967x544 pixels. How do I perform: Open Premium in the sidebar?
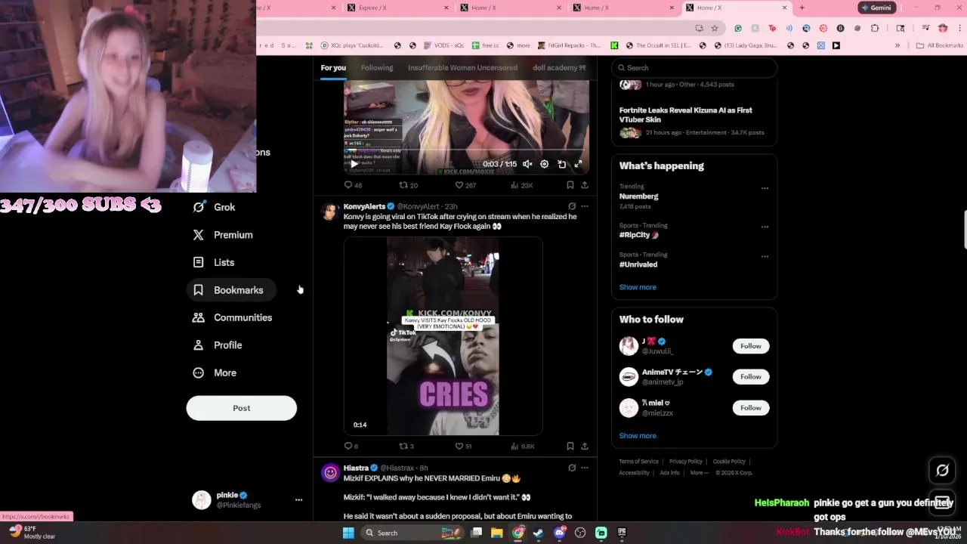click(x=223, y=235)
